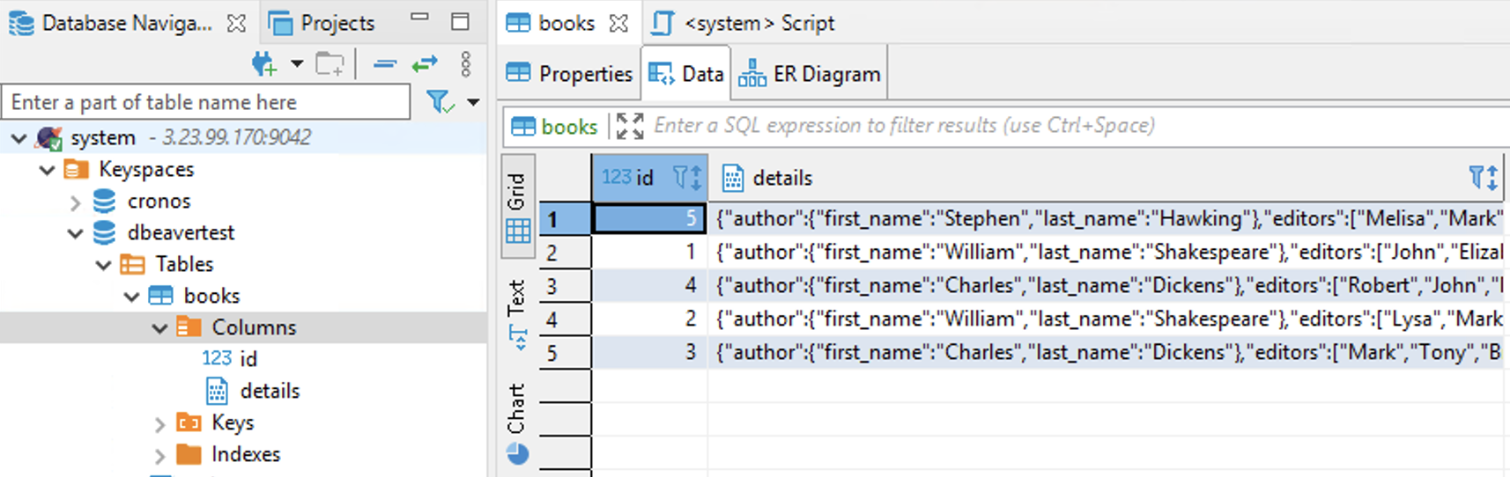This screenshot has height=477, width=1510.
Task: Click the id column filter/sort icon
Action: pos(688,178)
